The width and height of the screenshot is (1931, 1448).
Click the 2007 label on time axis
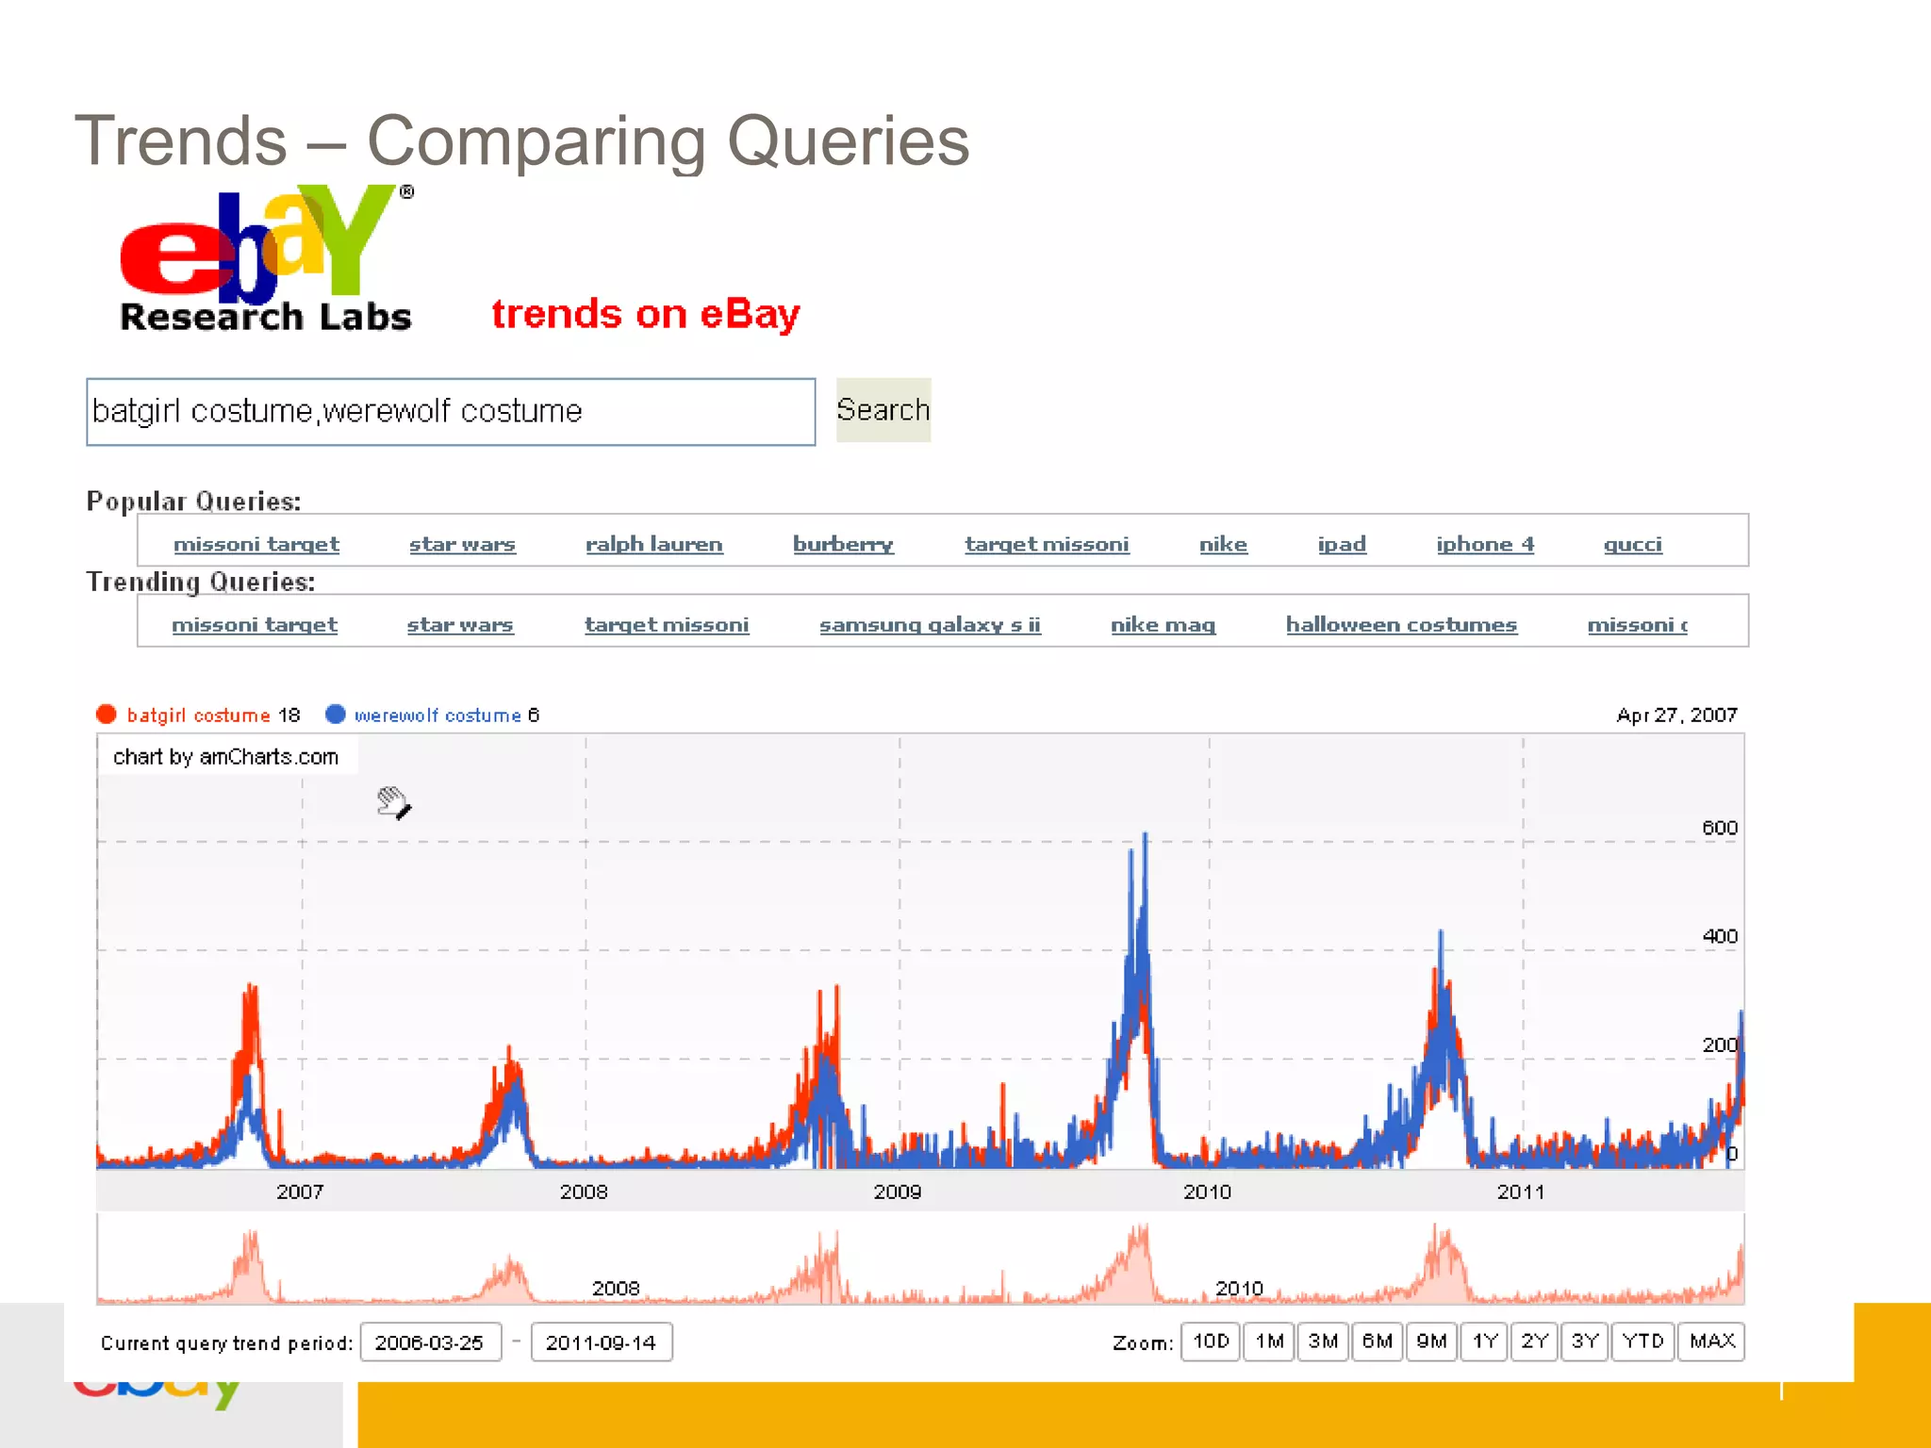[x=300, y=1192]
